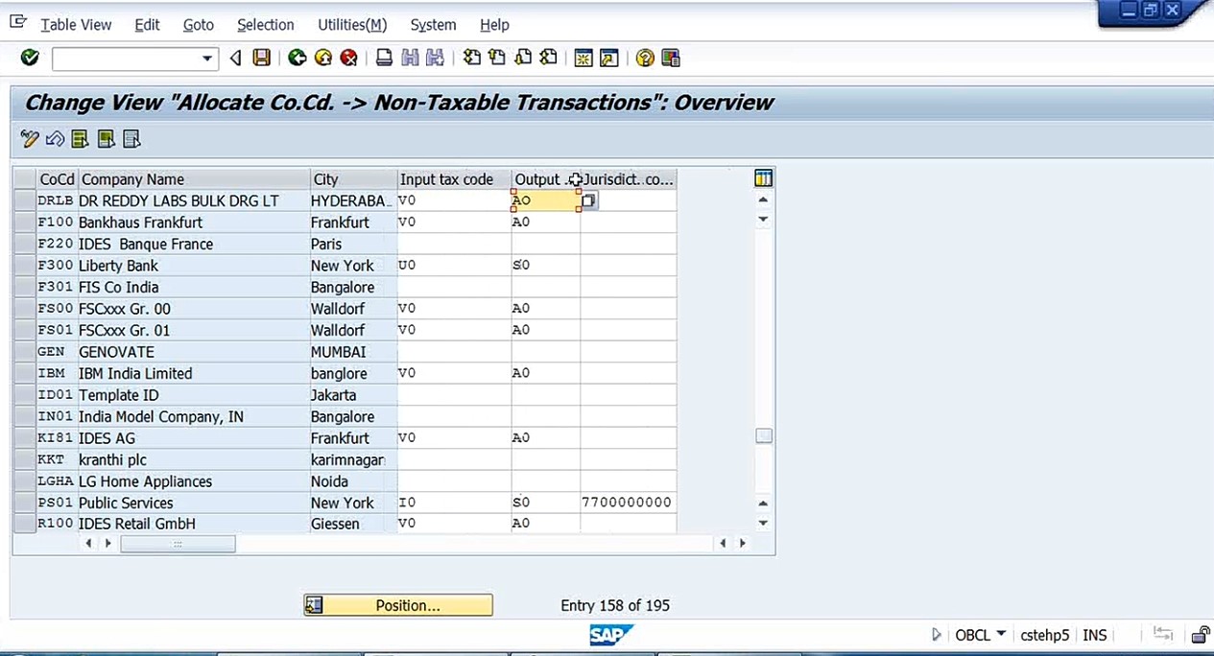This screenshot has width=1214, height=656.
Task: Select the F300 Liberty Bank row selector
Action: (24, 265)
